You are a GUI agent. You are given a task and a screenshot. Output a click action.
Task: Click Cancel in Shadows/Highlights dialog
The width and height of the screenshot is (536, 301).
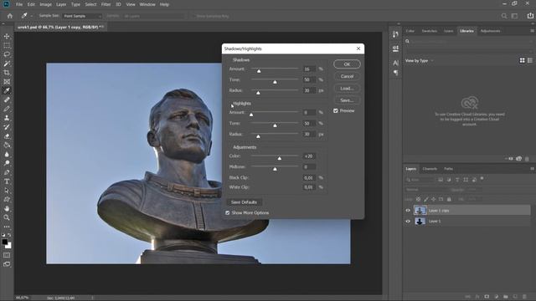[x=347, y=76]
